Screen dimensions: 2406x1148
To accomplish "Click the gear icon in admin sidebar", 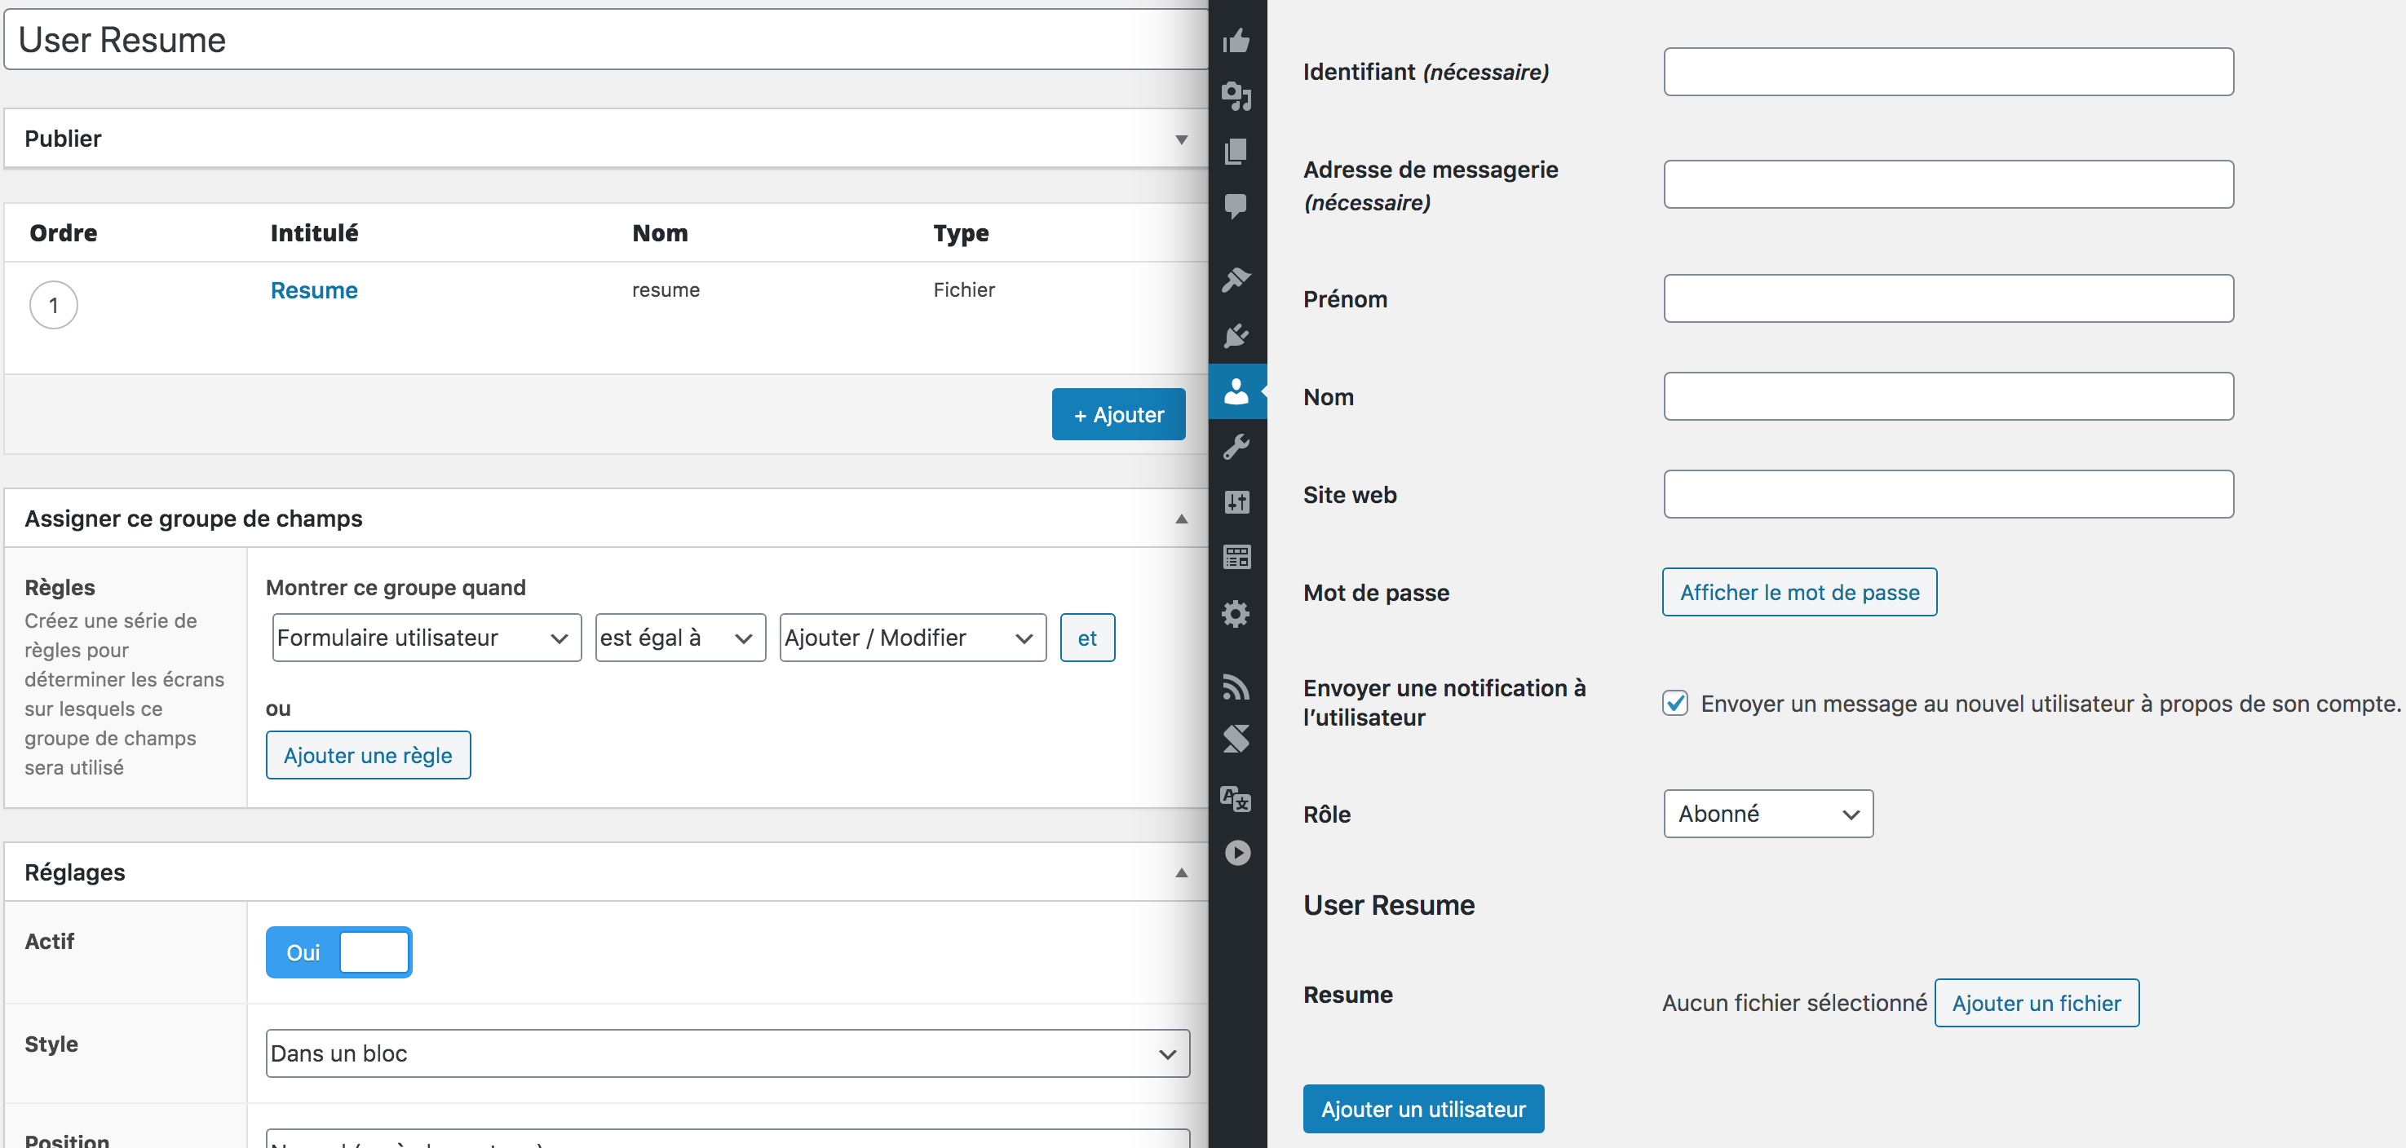I will pyautogui.click(x=1236, y=614).
